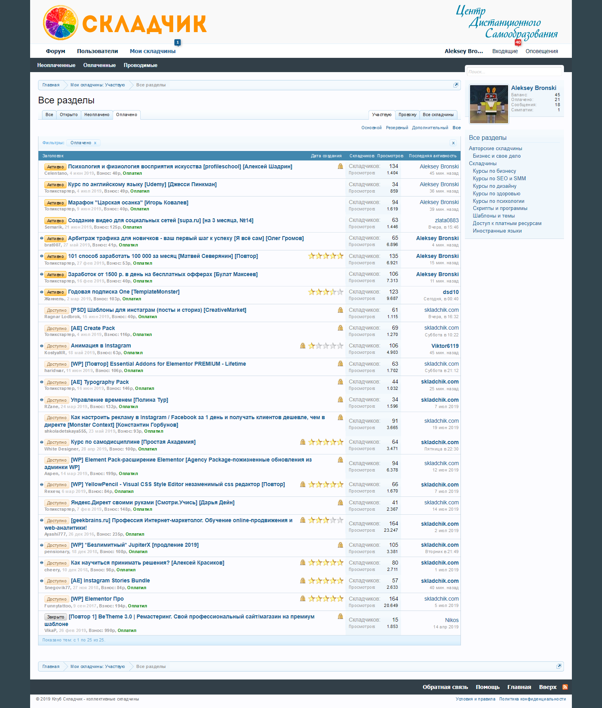Click lock icon on Психология и физиология row

click(340, 166)
